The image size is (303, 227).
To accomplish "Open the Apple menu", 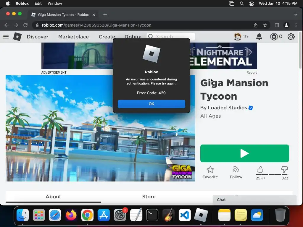I will tap(7, 3).
